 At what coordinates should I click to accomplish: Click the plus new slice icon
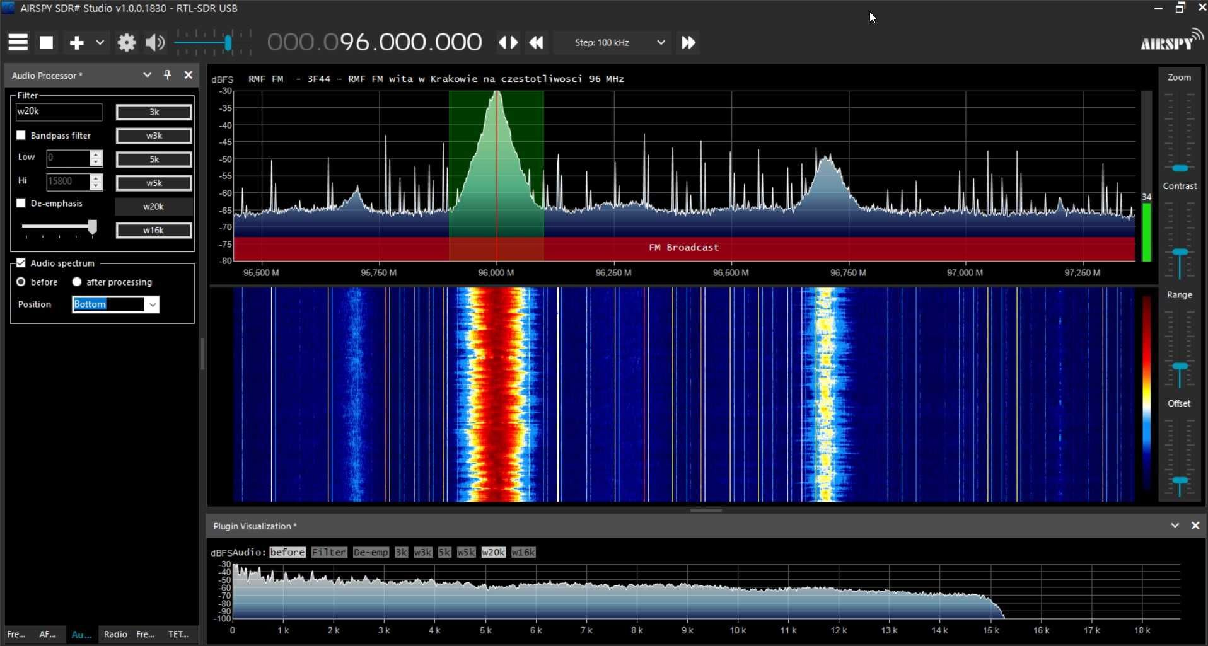(x=77, y=43)
